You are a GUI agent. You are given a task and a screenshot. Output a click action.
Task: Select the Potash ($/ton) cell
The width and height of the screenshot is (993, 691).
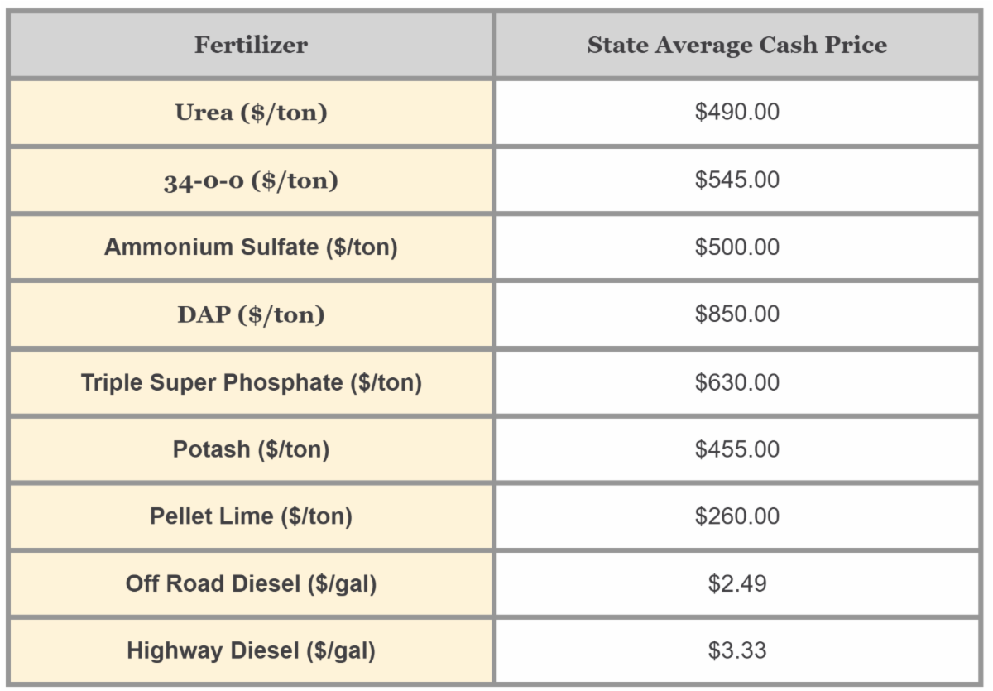click(251, 449)
